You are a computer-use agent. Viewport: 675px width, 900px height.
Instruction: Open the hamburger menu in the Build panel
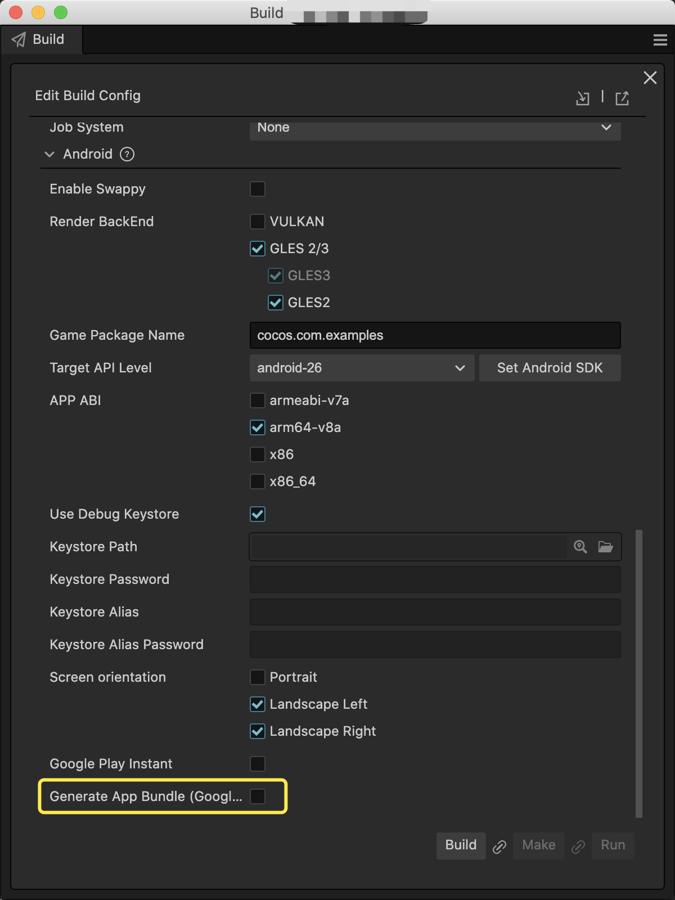[x=660, y=40]
